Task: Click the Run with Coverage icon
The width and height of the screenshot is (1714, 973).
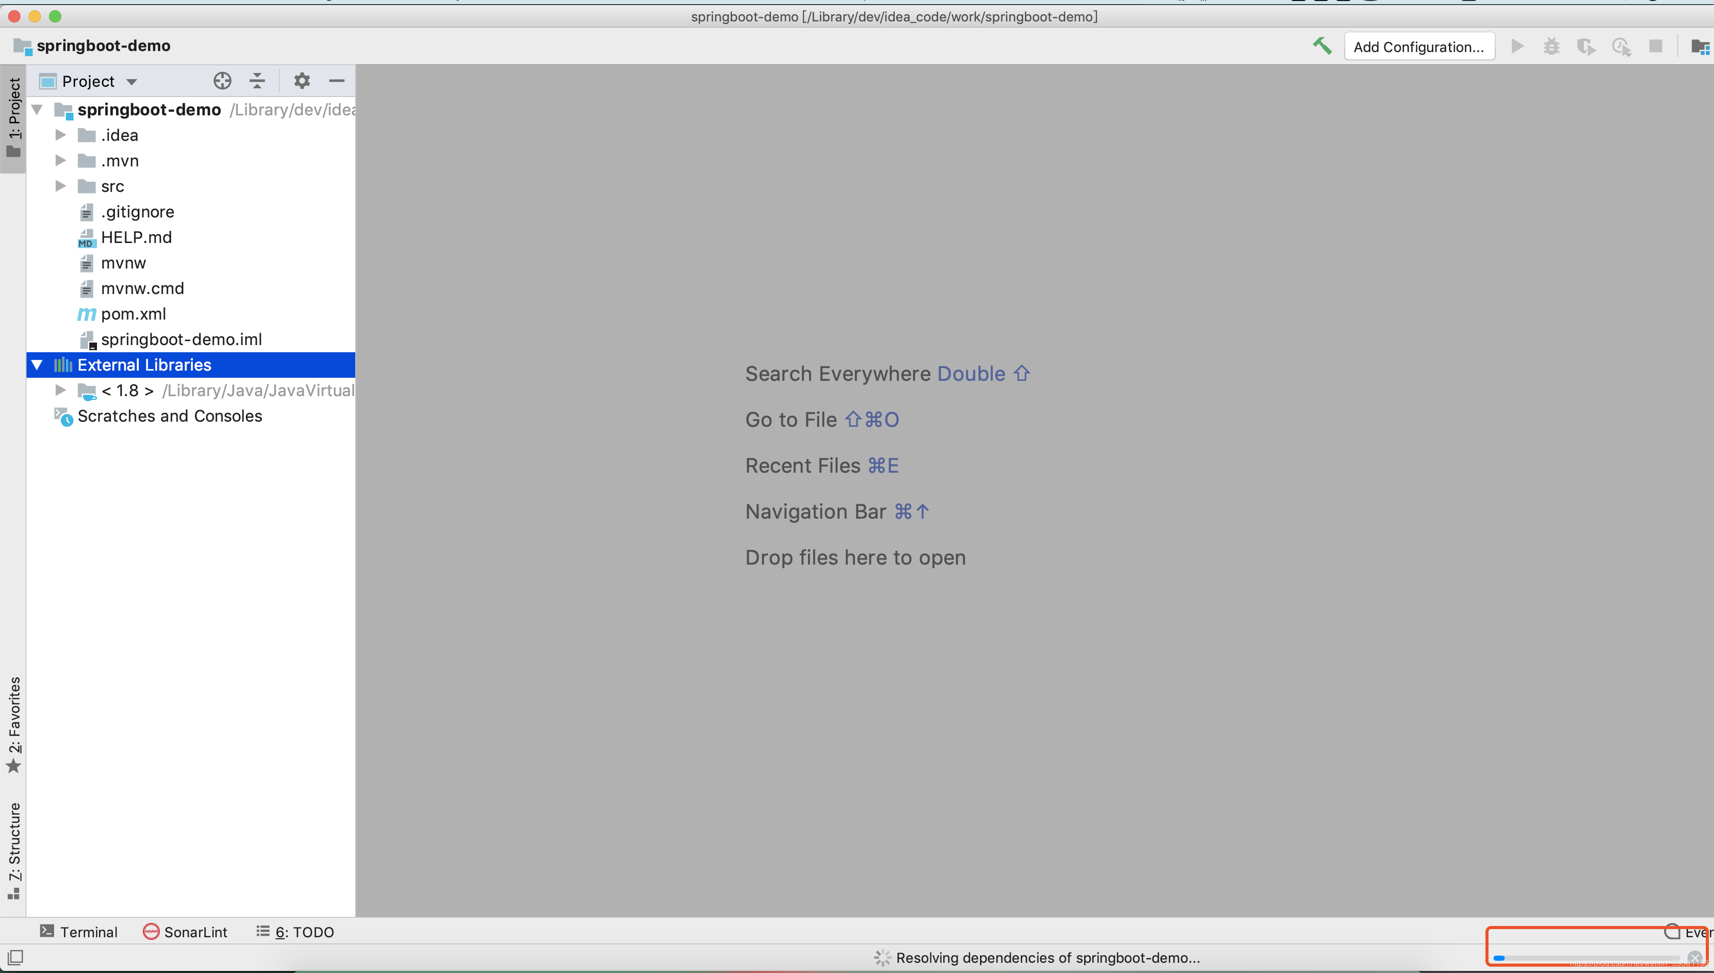Action: tap(1586, 47)
